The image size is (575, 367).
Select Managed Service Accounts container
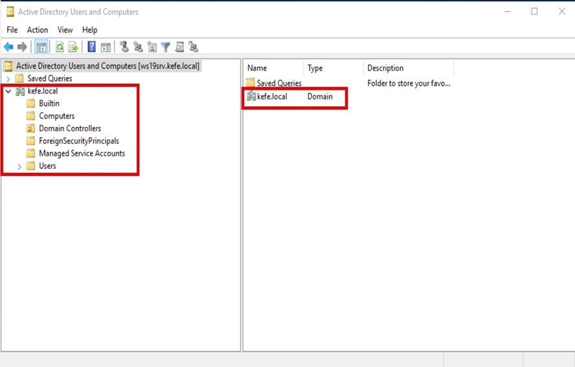click(82, 153)
